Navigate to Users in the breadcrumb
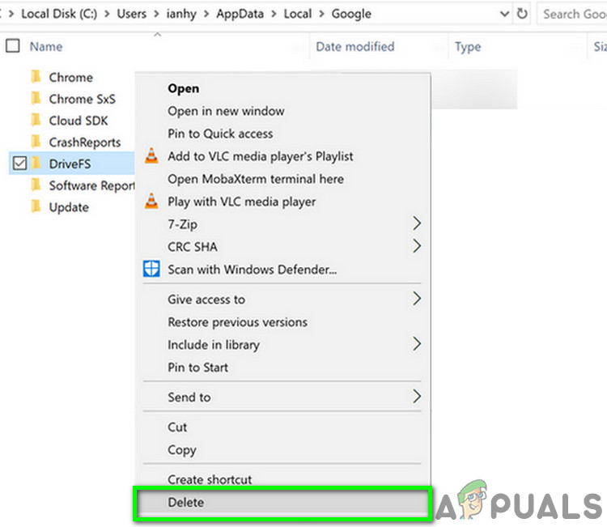Viewport: 607px width, 527px height. 132,14
